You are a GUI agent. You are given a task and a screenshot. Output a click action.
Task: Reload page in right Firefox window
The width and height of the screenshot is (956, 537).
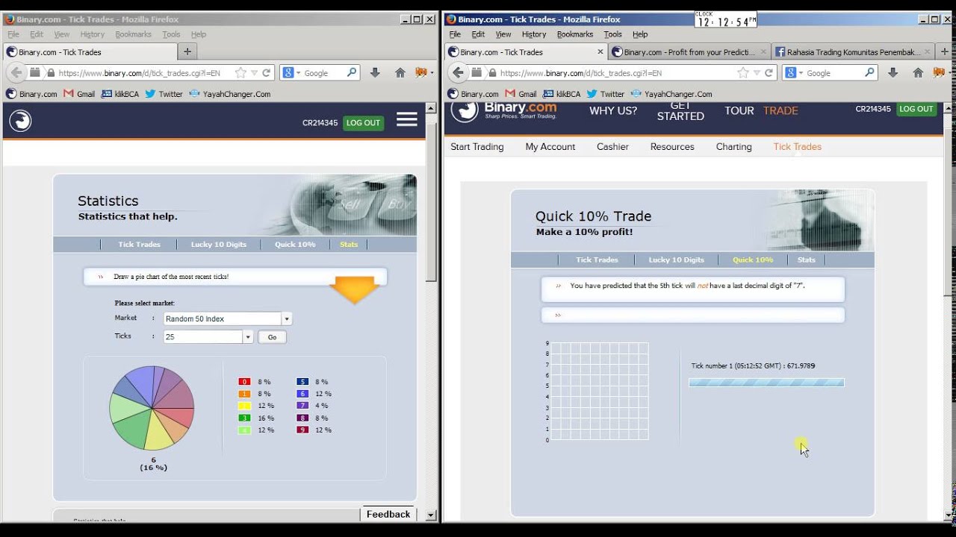(x=769, y=73)
